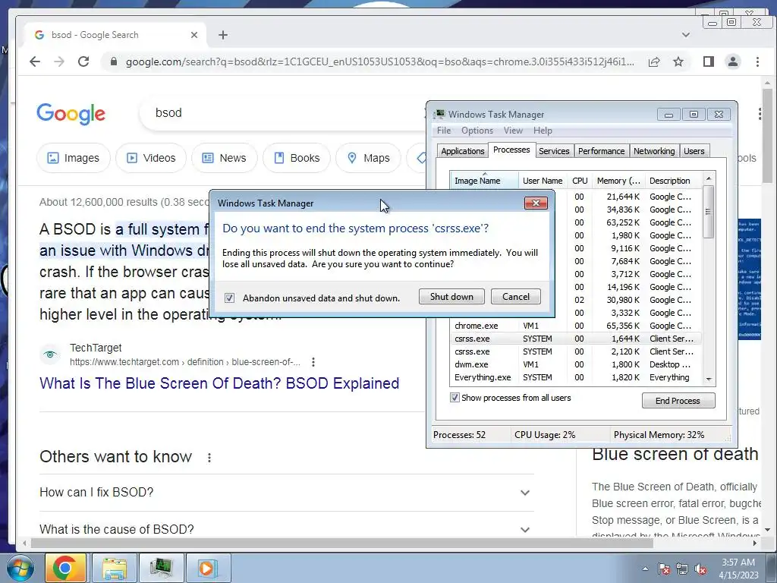Click Task Manager icon in taskbar
Viewport: 777px width, 583px height.
161,568
